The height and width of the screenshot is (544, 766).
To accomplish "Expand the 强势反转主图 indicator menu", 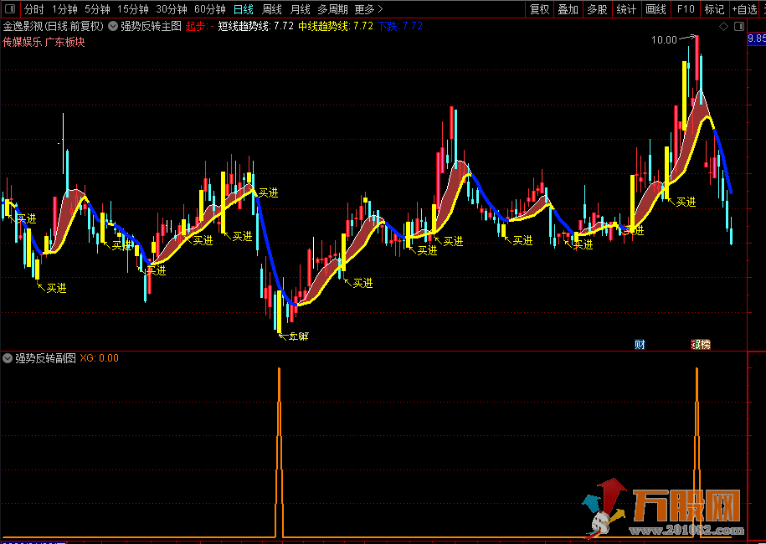I will point(113,26).
